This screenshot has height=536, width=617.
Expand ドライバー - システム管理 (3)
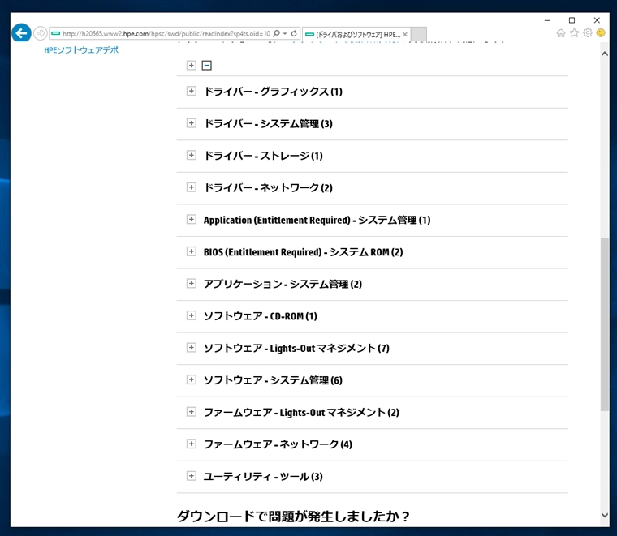click(x=192, y=123)
